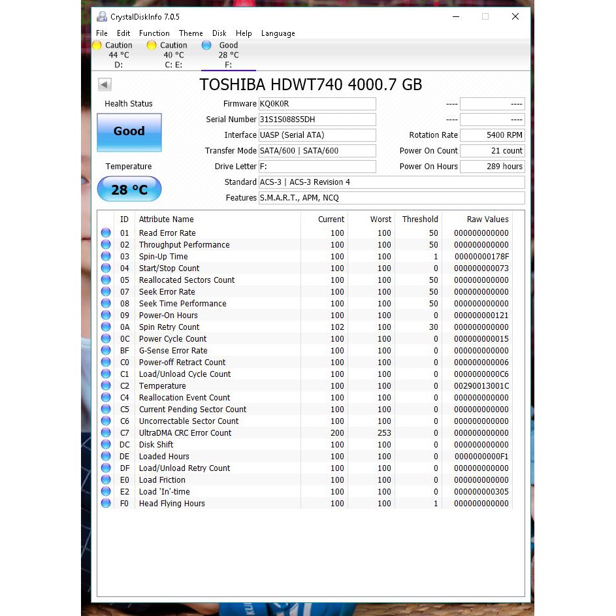Screen dimensions: 616x616
Task: Click the back arrow navigation icon
Action: [x=104, y=84]
